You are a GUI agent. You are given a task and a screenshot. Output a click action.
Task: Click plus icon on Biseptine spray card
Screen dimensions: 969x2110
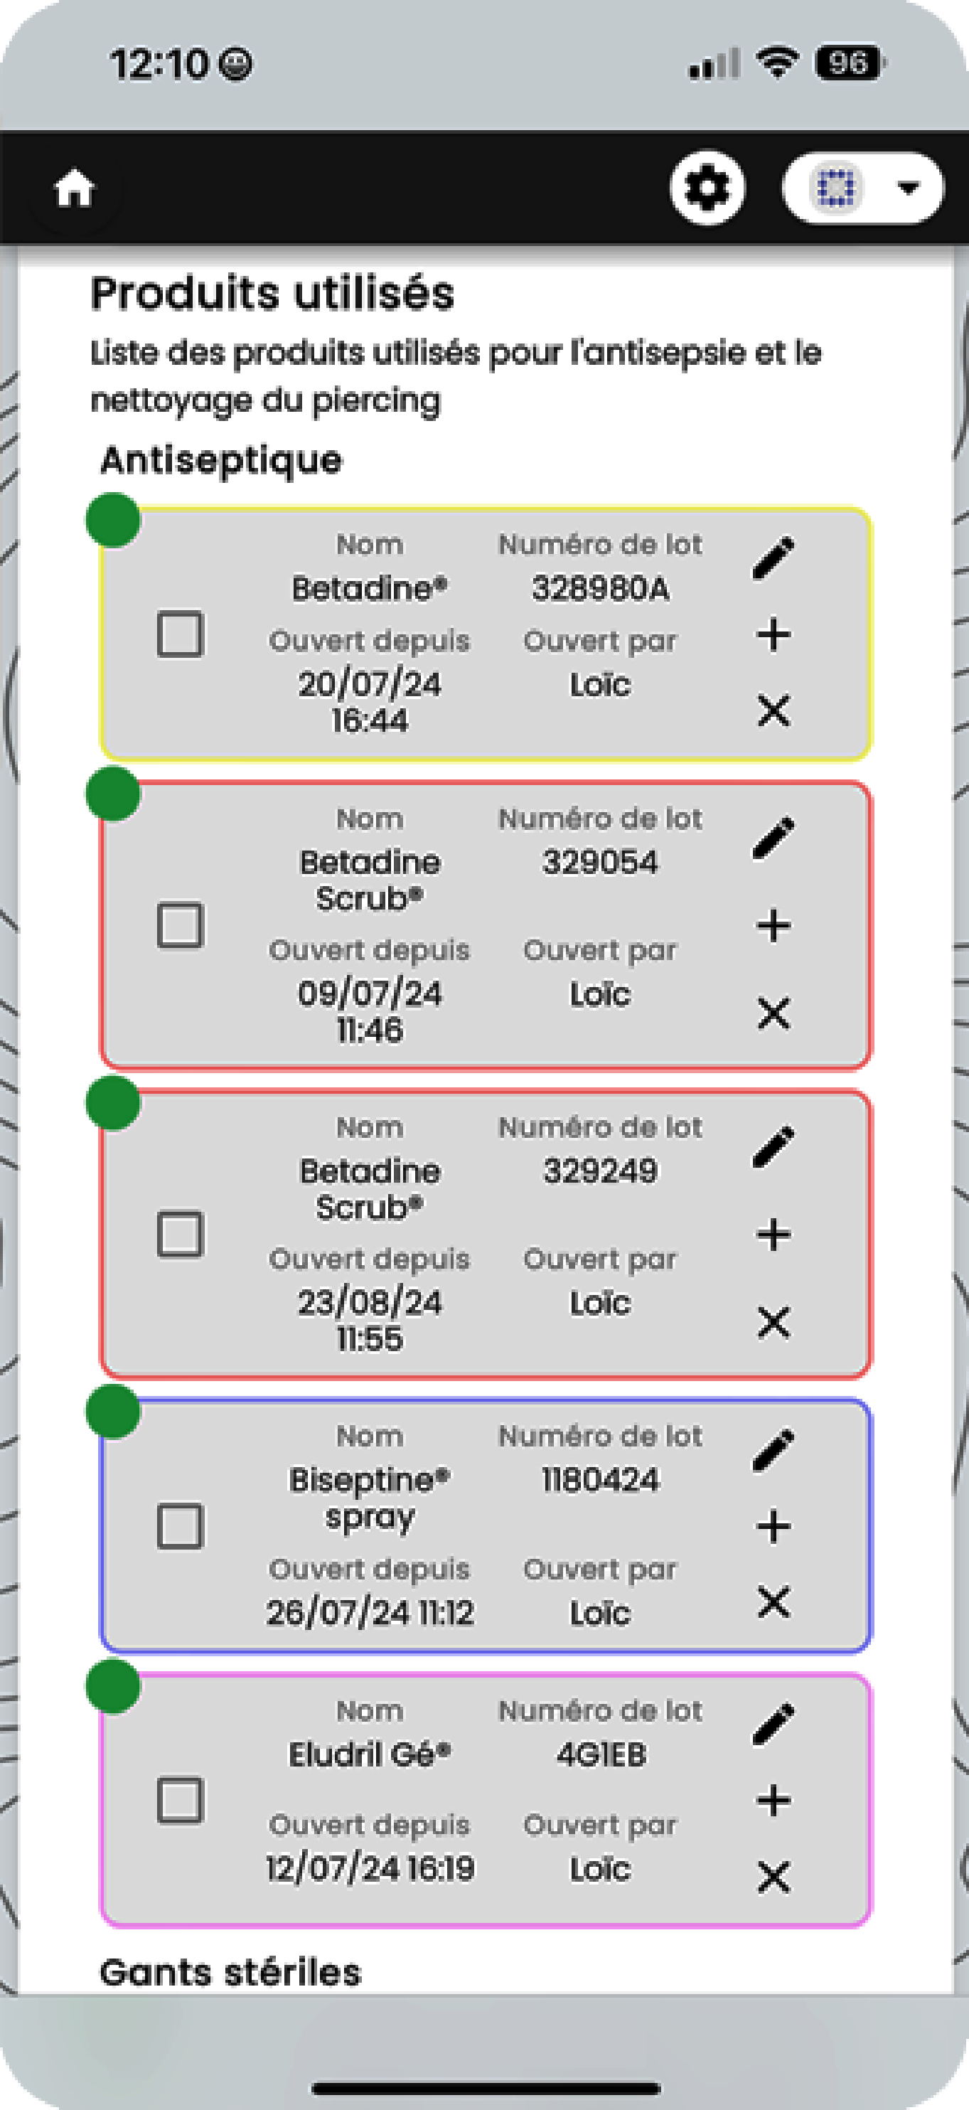(x=773, y=1526)
